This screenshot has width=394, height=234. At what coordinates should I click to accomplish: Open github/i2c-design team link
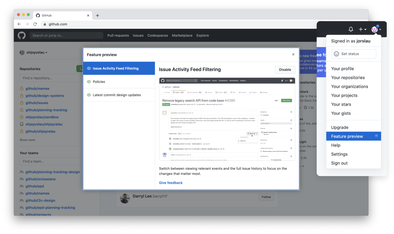(40, 200)
